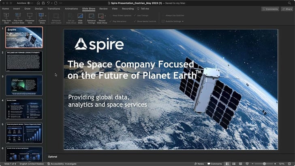Select the Slide Show tab

[89, 9]
